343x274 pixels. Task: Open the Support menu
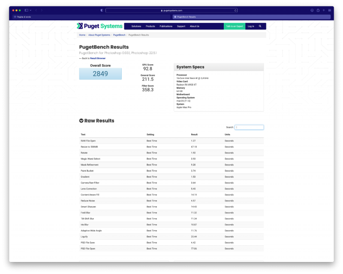(x=181, y=26)
